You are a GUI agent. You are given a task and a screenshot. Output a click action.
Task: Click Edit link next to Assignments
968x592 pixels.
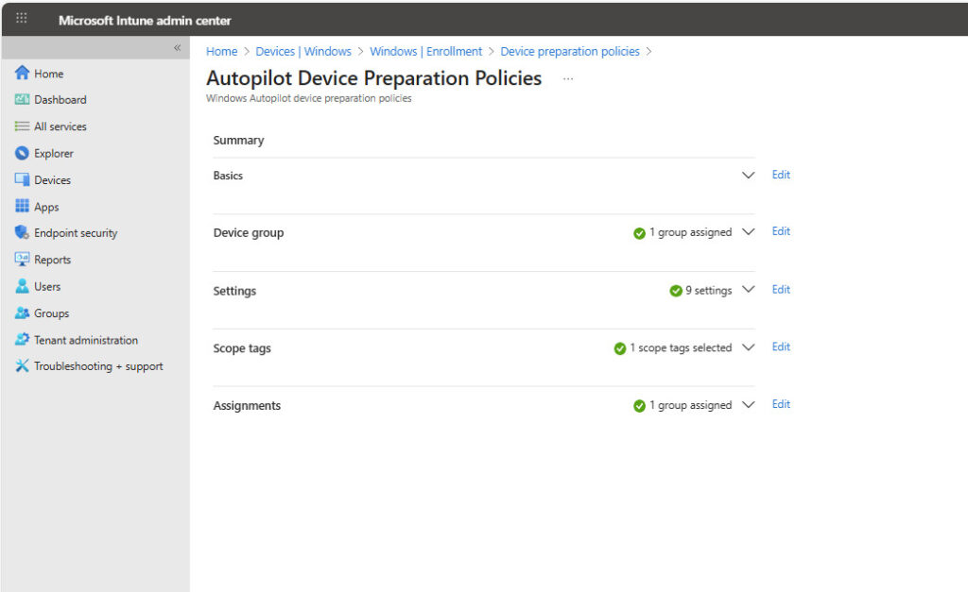(781, 404)
